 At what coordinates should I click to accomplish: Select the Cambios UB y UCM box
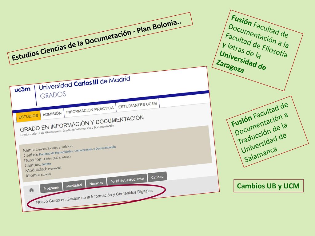[268, 186]
